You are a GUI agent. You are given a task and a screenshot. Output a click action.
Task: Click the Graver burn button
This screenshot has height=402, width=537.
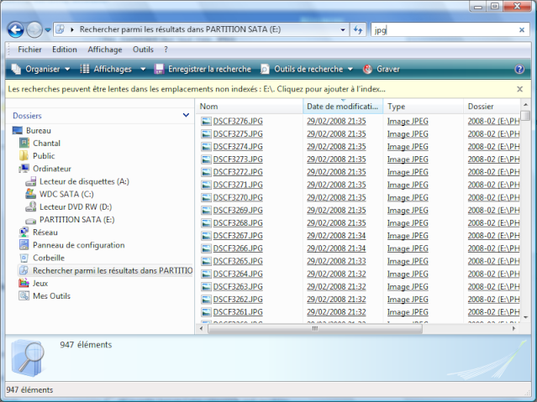(x=382, y=69)
